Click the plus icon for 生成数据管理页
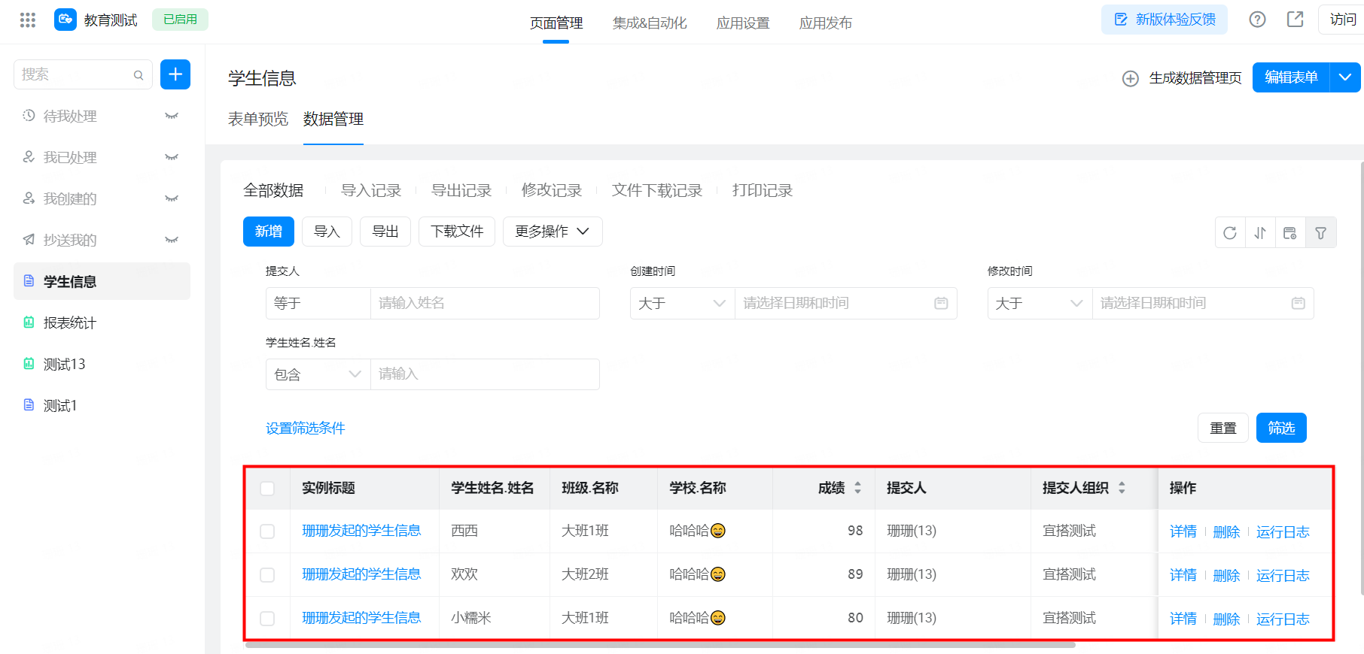1364x654 pixels. click(1131, 78)
